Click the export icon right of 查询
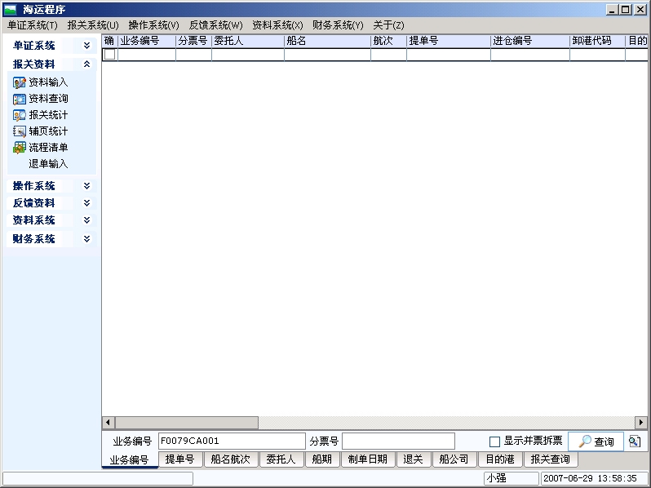Image resolution: width=651 pixels, height=488 pixels. [x=635, y=441]
